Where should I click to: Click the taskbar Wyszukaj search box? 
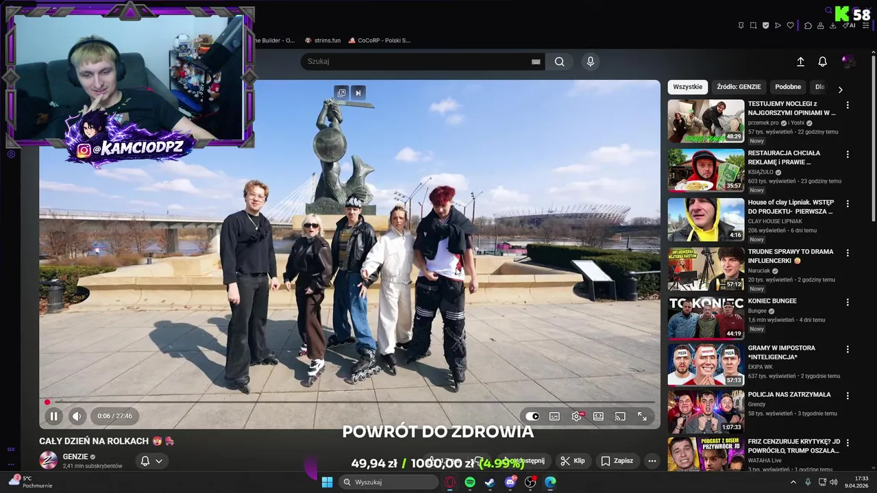(x=388, y=482)
